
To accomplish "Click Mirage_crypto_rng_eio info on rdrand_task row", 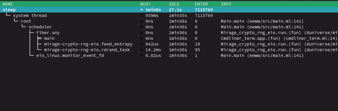I will click(279, 50).
